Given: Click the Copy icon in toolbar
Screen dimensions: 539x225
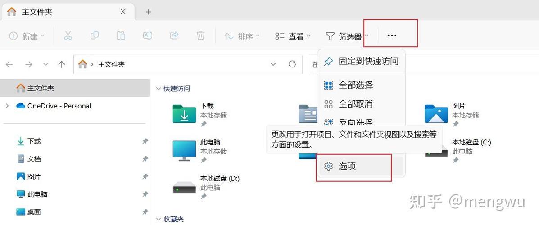Looking at the screenshot, I should 95,36.
